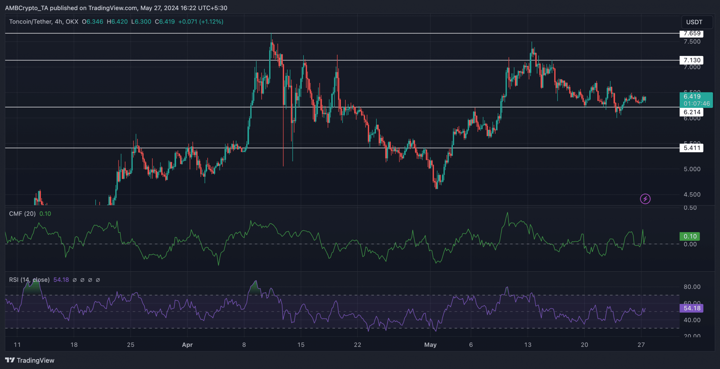This screenshot has width=720, height=369.
Task: Click the purple lightning bolt icon
Action: click(645, 199)
